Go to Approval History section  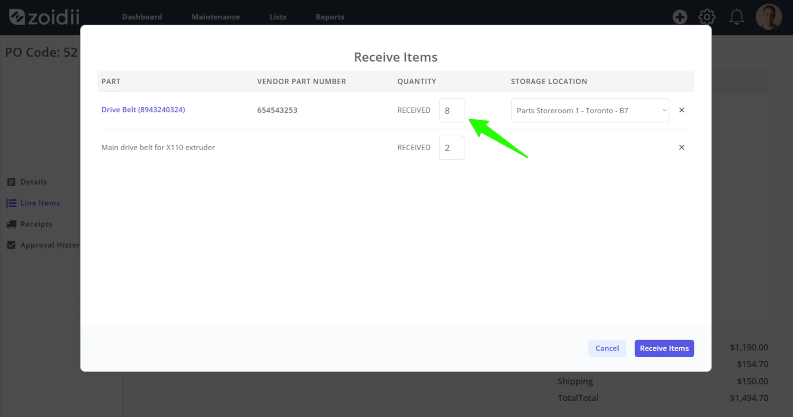click(x=50, y=245)
